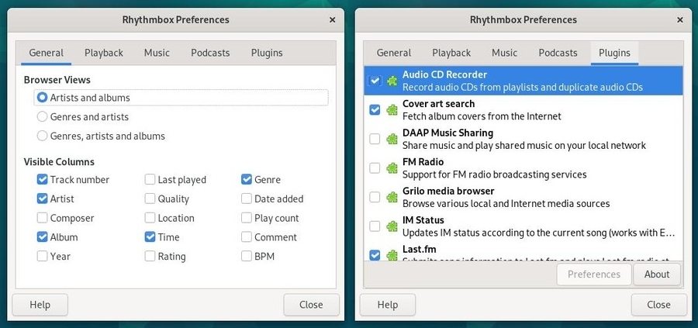
Task: Enable the Composer column
Action: pyautogui.click(x=43, y=218)
